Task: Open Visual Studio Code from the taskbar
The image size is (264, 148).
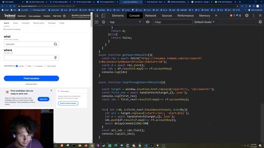Action: pos(146,146)
